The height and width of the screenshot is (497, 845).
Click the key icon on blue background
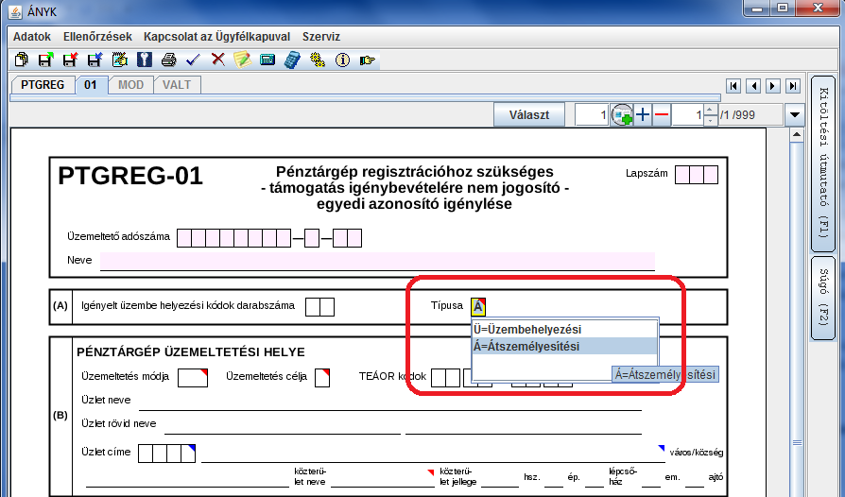[145, 60]
